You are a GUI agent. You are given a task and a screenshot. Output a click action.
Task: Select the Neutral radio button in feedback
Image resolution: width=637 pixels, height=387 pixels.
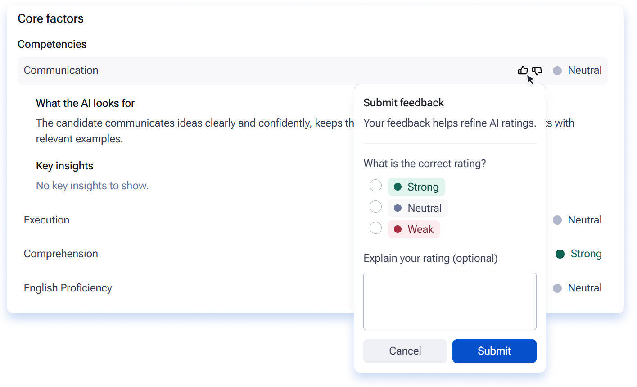pyautogui.click(x=375, y=207)
